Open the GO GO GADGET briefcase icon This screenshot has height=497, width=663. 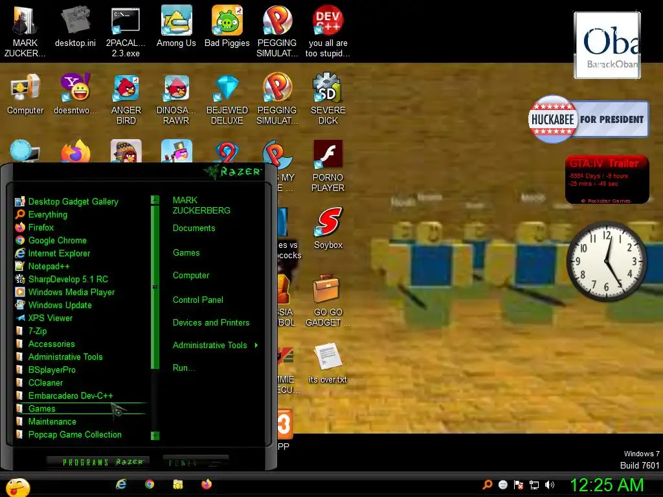(328, 300)
